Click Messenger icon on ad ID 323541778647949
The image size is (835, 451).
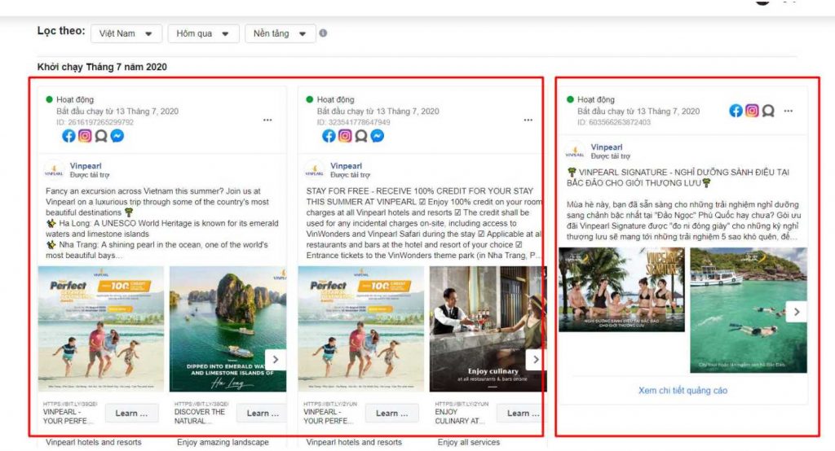[378, 136]
